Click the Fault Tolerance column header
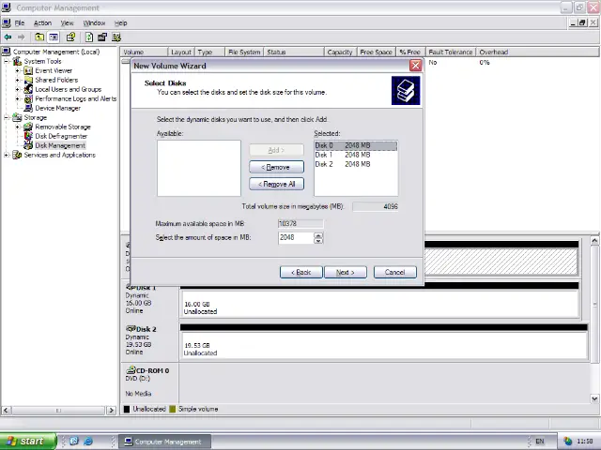 (451, 52)
